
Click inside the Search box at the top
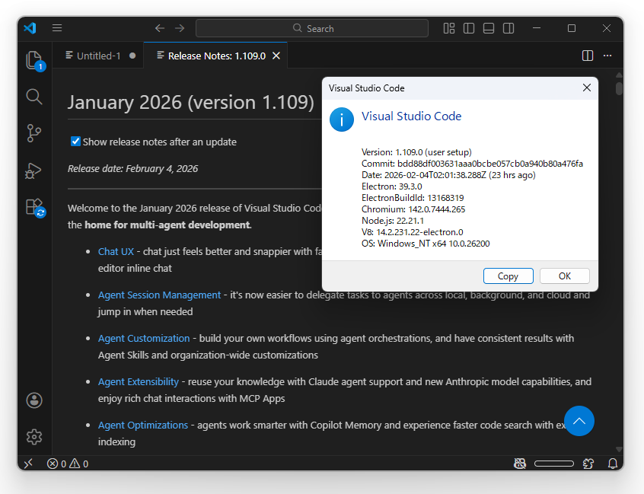click(x=312, y=27)
